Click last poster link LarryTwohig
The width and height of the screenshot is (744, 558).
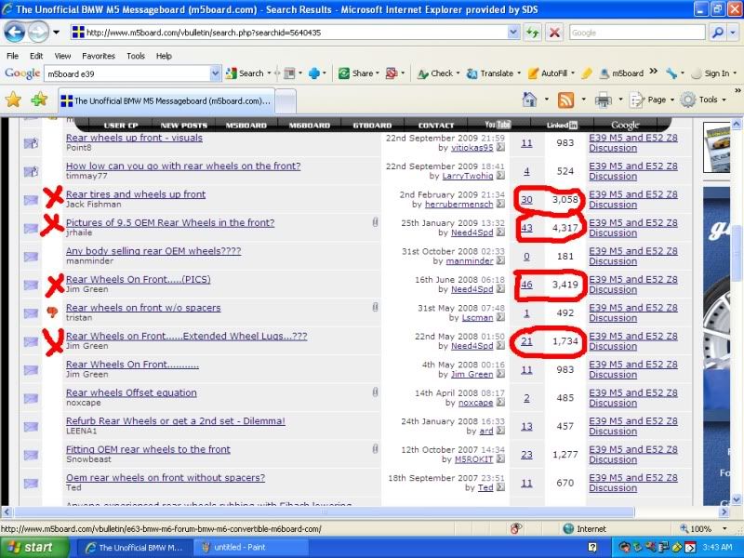point(468,176)
